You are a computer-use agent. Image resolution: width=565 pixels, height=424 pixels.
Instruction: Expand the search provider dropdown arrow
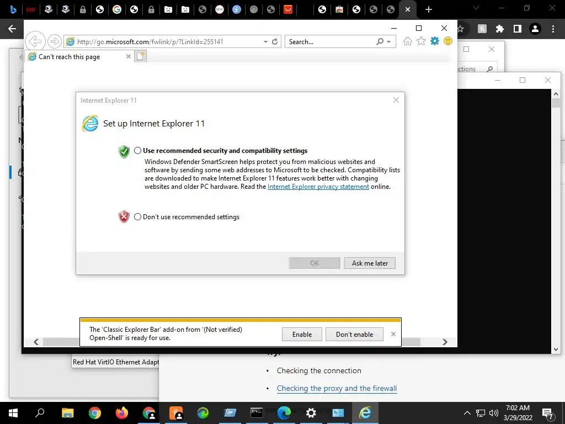point(389,42)
